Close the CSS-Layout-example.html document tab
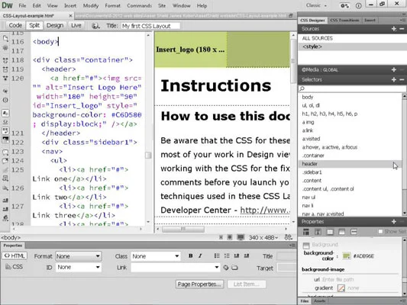Image resolution: width=407 pixels, height=305 pixels. coord(70,16)
